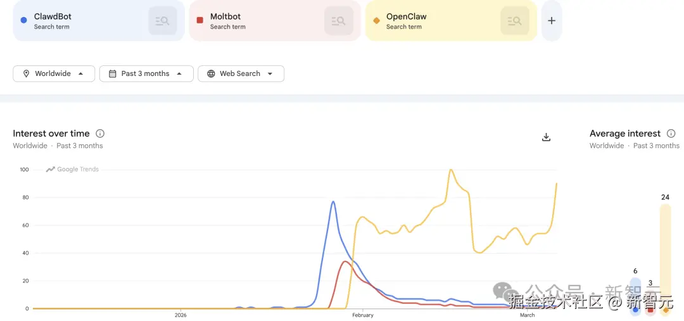Open Interest over time info icon
The width and height of the screenshot is (684, 321).
point(100,134)
